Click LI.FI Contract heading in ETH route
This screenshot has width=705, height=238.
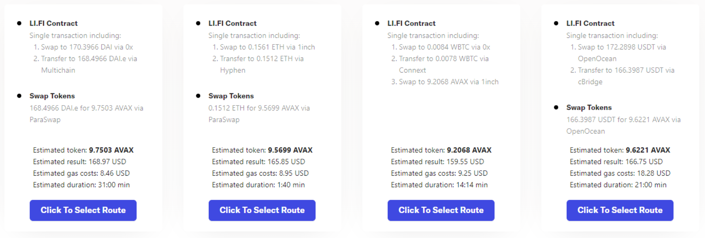[x=232, y=23]
